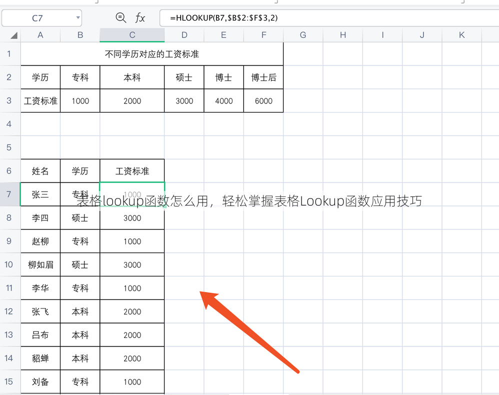Select column B header

(80, 35)
